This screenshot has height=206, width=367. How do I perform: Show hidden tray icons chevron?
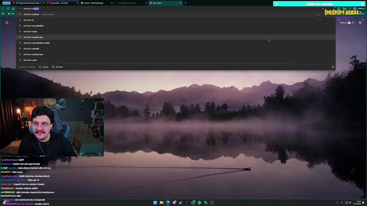coord(337,203)
